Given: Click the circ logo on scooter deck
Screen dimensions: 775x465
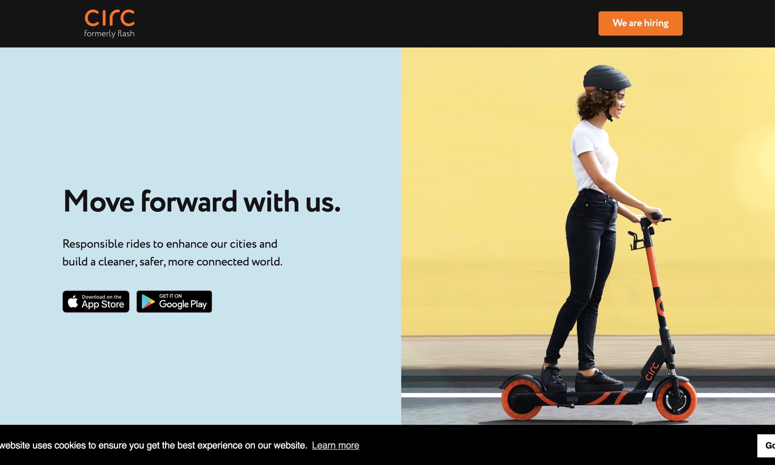Looking at the screenshot, I should pos(652,371).
